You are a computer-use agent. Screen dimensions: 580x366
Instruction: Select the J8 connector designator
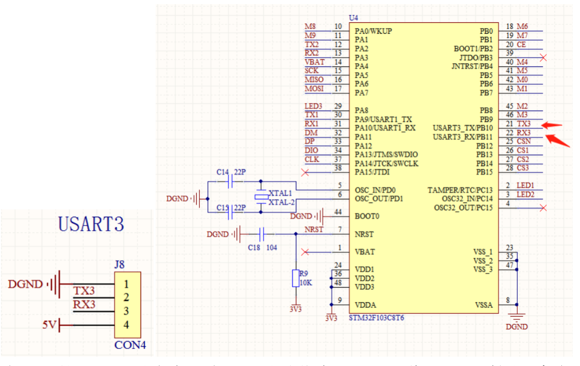click(x=119, y=265)
